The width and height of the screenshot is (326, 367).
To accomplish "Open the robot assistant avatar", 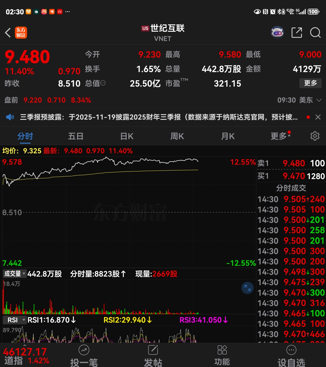I will tap(277, 33).
